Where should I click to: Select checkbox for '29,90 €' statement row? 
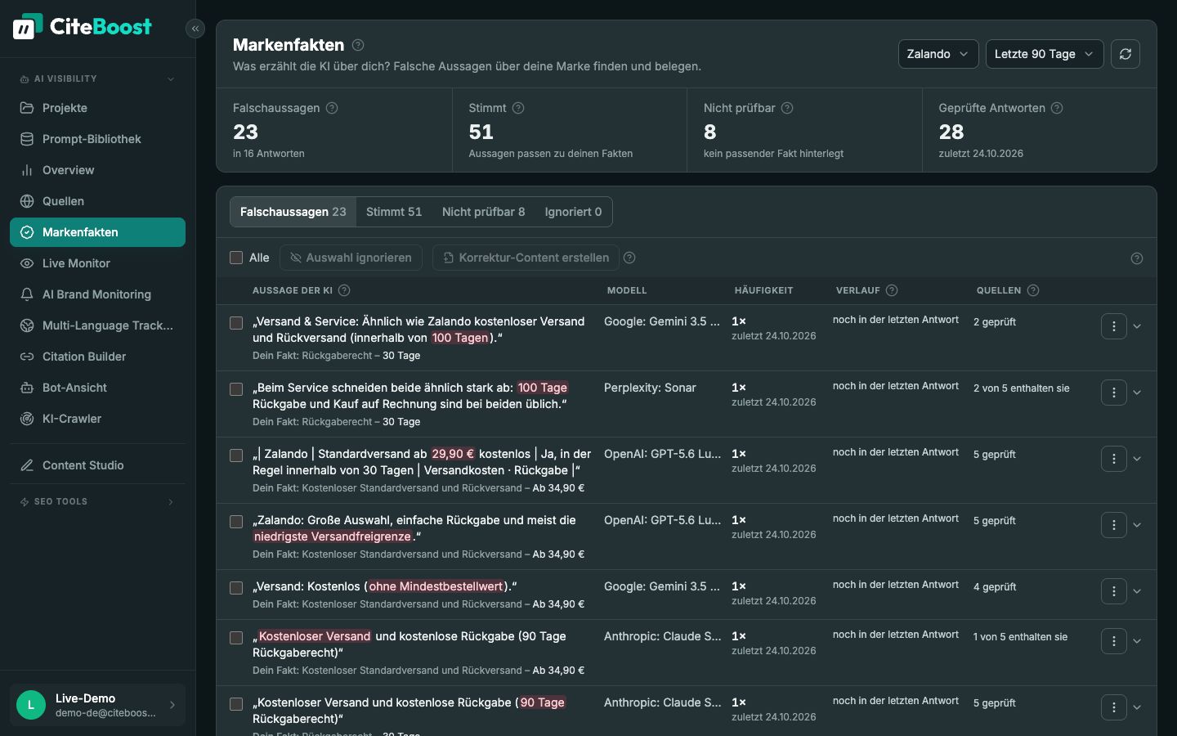[236, 456]
